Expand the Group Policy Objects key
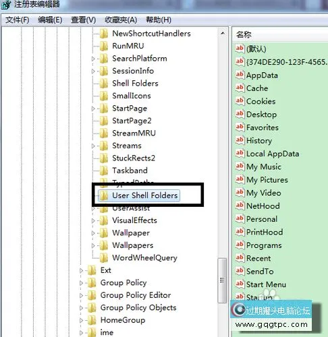Screen dimensions: 328x337 coord(81,308)
